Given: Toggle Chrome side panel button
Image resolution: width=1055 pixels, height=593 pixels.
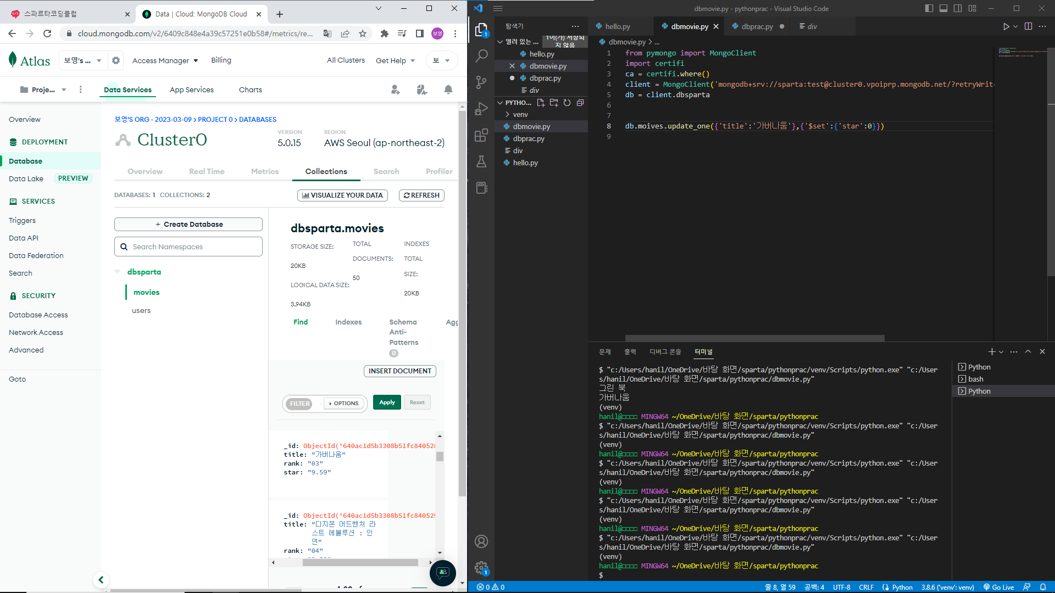Looking at the screenshot, I should tap(420, 33).
